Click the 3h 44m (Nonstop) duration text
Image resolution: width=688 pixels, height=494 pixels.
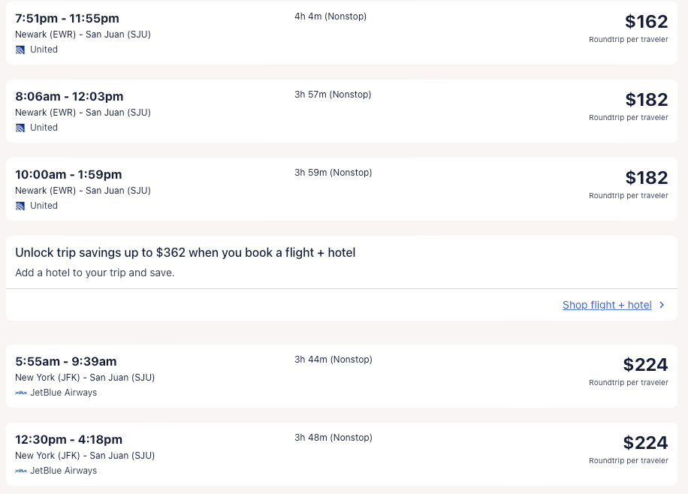point(333,360)
